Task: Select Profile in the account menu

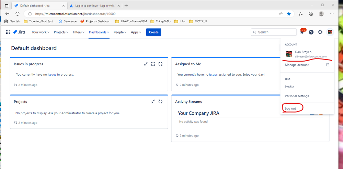Action: pyautogui.click(x=307, y=87)
